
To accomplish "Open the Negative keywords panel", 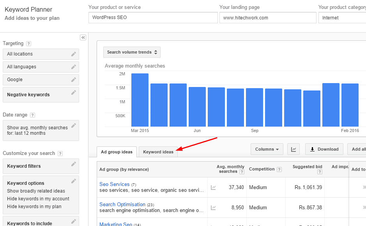I will coord(41,95).
